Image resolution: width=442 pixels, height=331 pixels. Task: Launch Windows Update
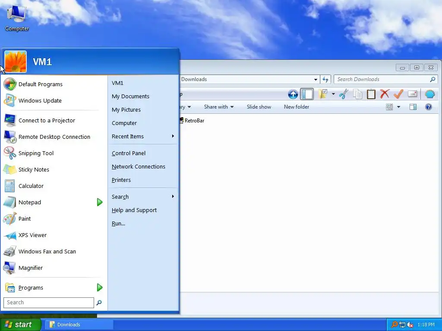(53, 100)
